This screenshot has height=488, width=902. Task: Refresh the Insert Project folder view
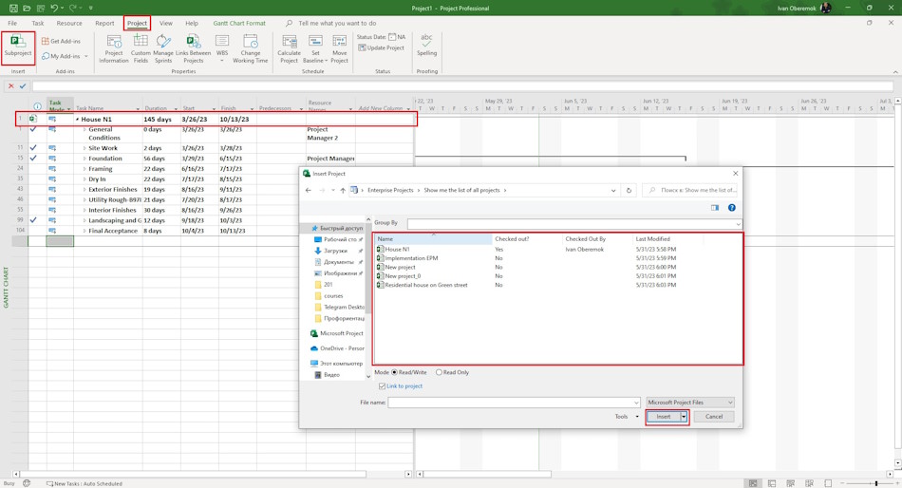tap(629, 191)
